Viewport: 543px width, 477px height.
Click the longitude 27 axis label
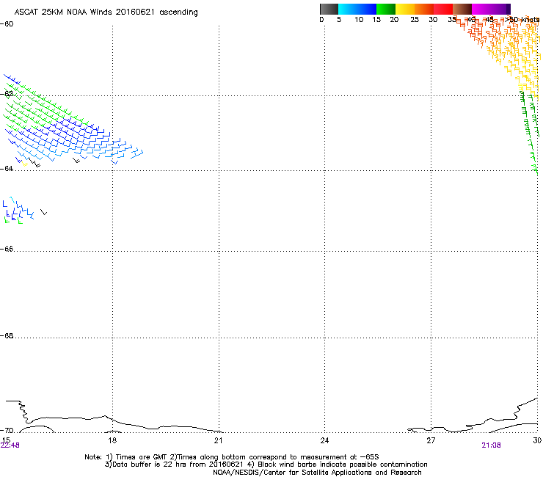tap(431, 440)
